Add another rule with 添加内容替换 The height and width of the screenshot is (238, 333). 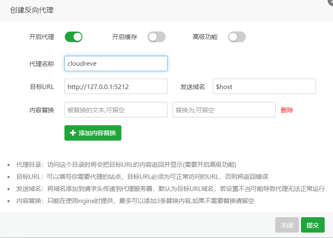(x=93, y=133)
